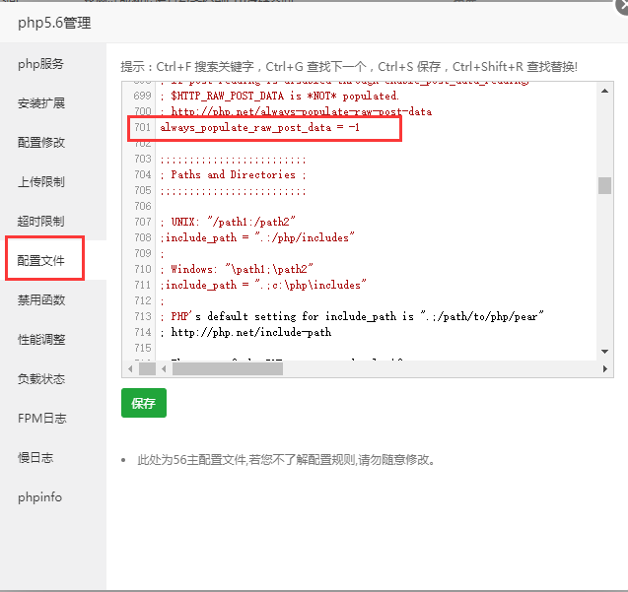Open the 超时限制 tab
The image size is (628, 592).
tap(40, 222)
